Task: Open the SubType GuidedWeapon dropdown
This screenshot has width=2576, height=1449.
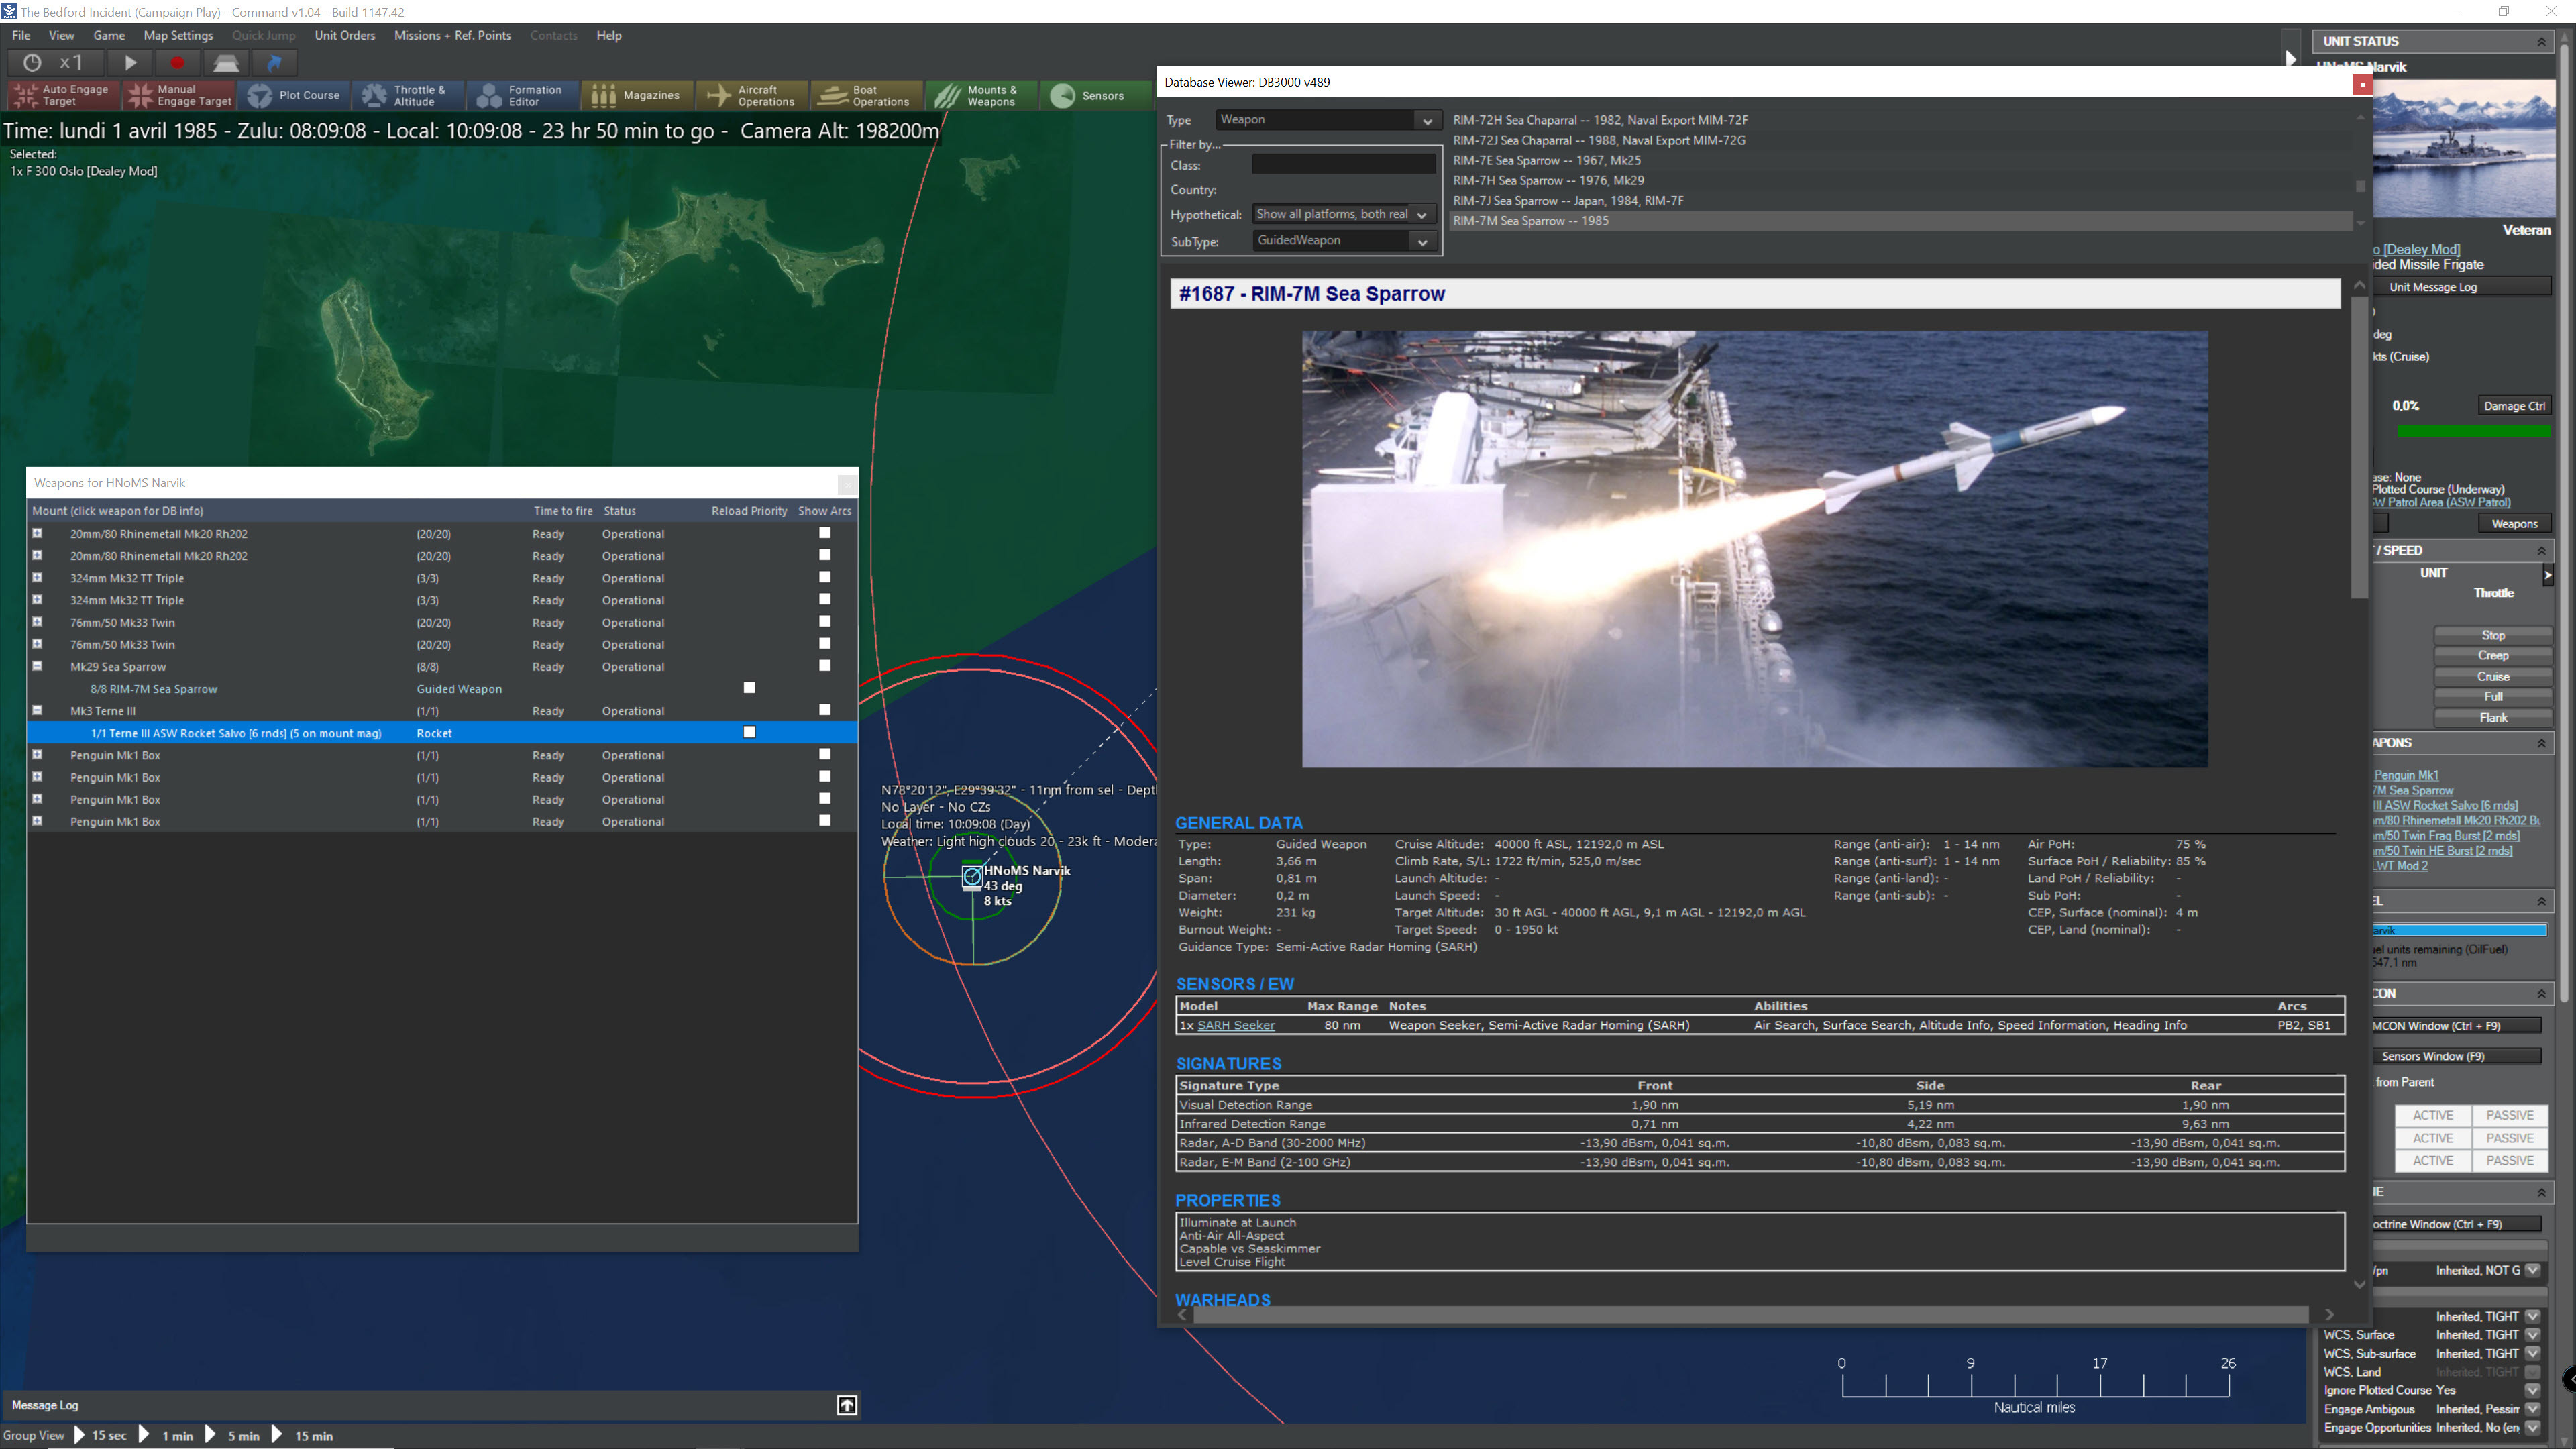Action: coord(1421,242)
